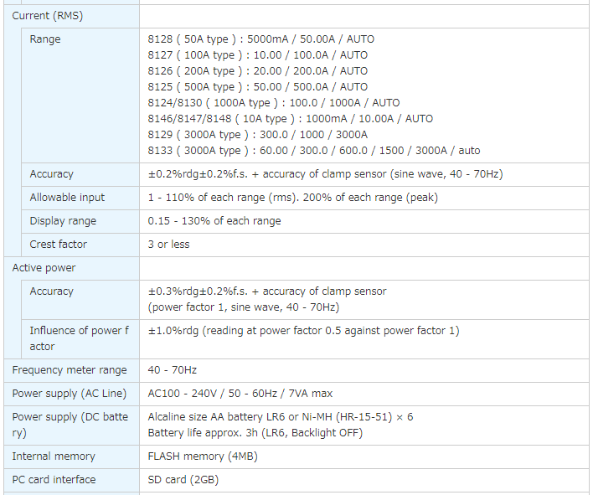593x495 pixels.
Task: Click the 'Range' label cell
Action: (x=45, y=39)
